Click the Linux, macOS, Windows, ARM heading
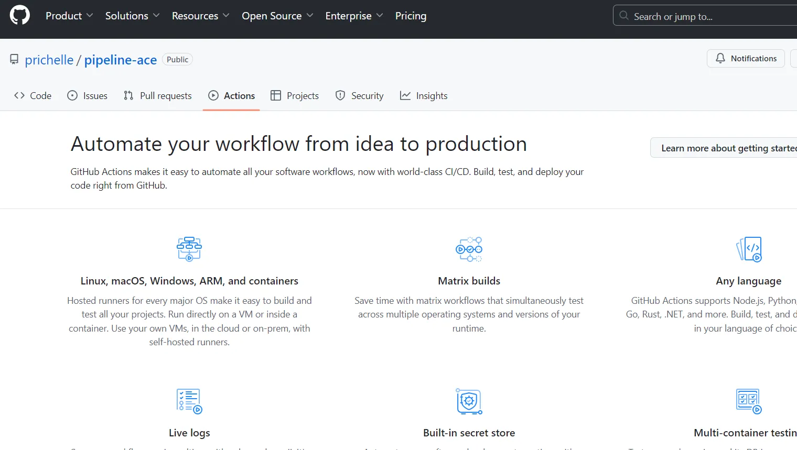 coord(189,281)
